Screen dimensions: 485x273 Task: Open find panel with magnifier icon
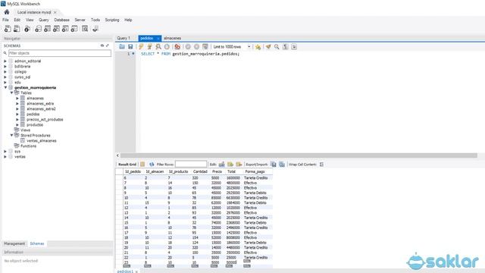pos(277,47)
